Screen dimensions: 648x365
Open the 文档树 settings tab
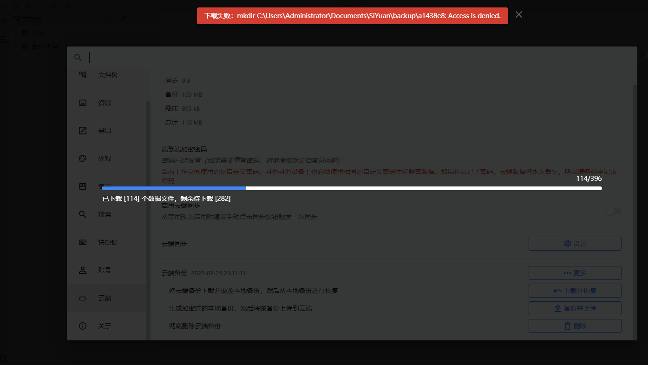point(106,75)
